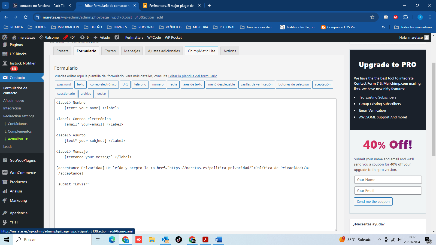Open YITH in the sidebar
436x245 pixels.
[x=14, y=222]
